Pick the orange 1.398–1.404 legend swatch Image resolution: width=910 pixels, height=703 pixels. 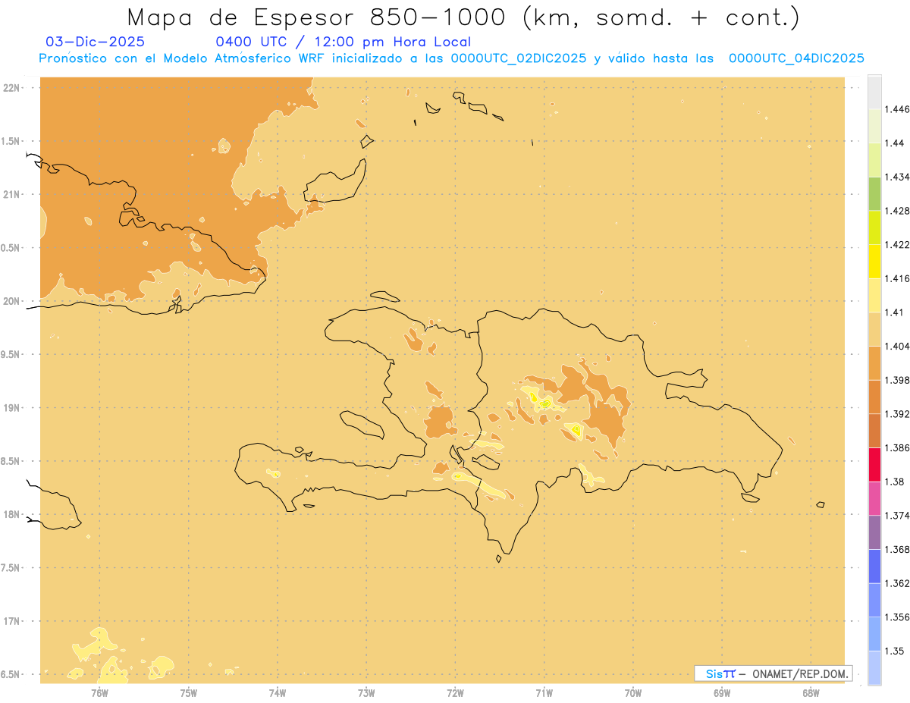click(x=874, y=362)
